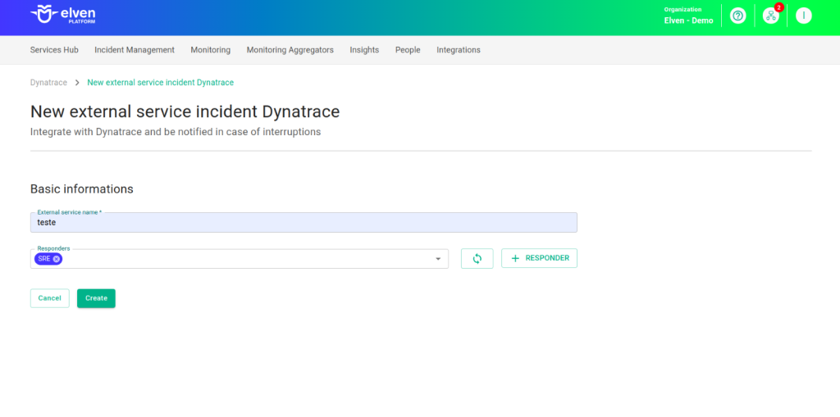Open the Services Hub menu
This screenshot has width=840, height=417.
[x=54, y=50]
